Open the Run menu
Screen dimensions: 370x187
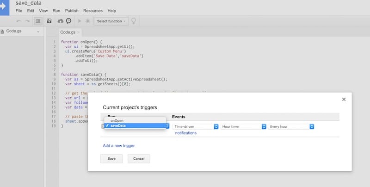tap(56, 11)
